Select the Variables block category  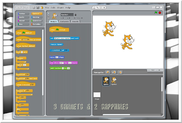(x=37, y=24)
